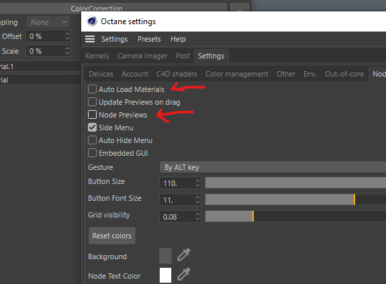This screenshot has height=284, width=386.
Task: Open the None dropdown in ColorCorrection panel
Action: (48, 22)
